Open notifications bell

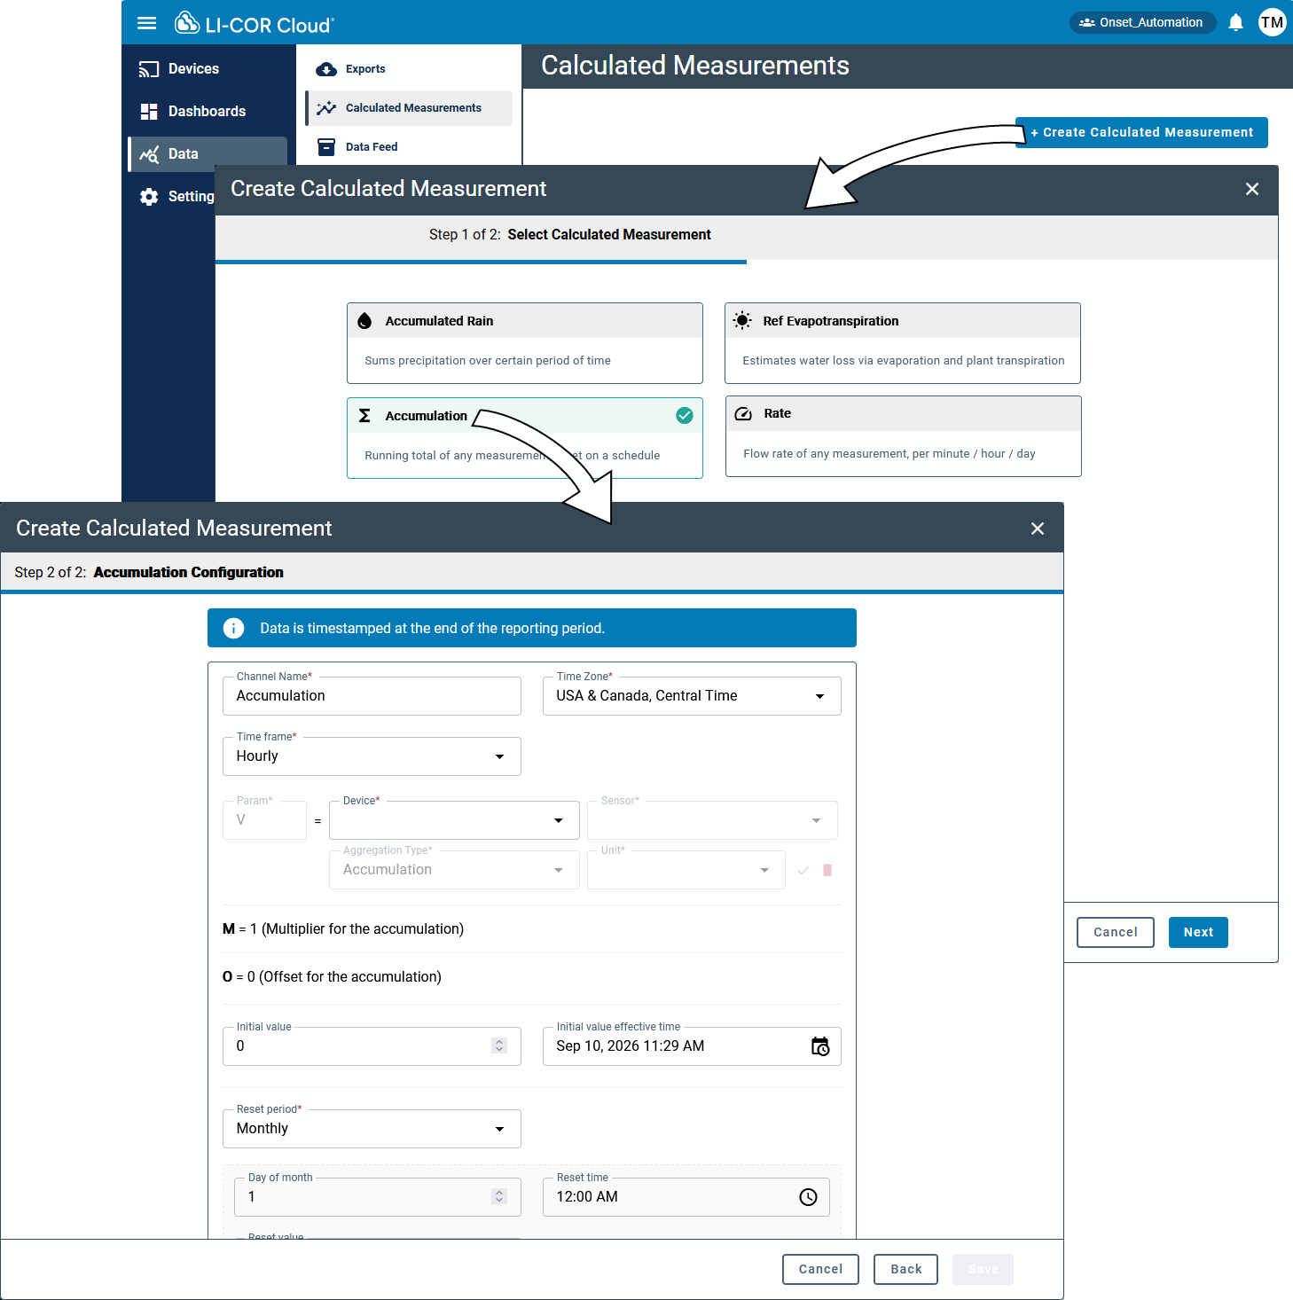[1235, 23]
